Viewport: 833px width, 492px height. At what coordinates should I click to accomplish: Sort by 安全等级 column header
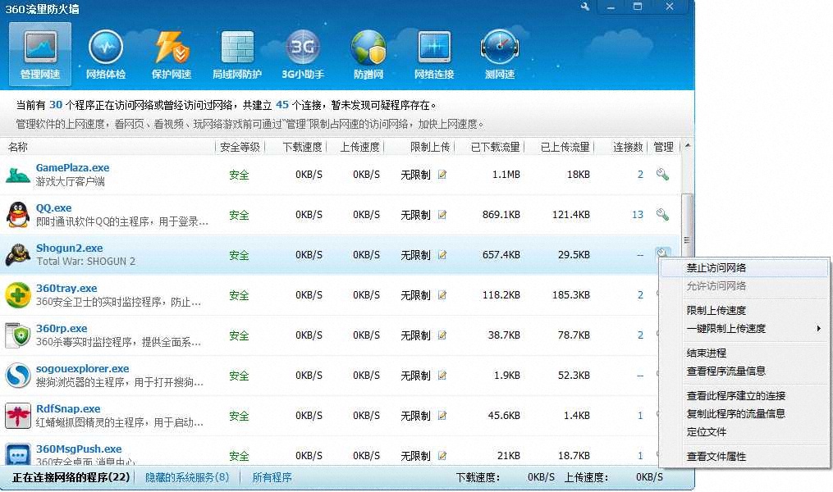(x=240, y=147)
